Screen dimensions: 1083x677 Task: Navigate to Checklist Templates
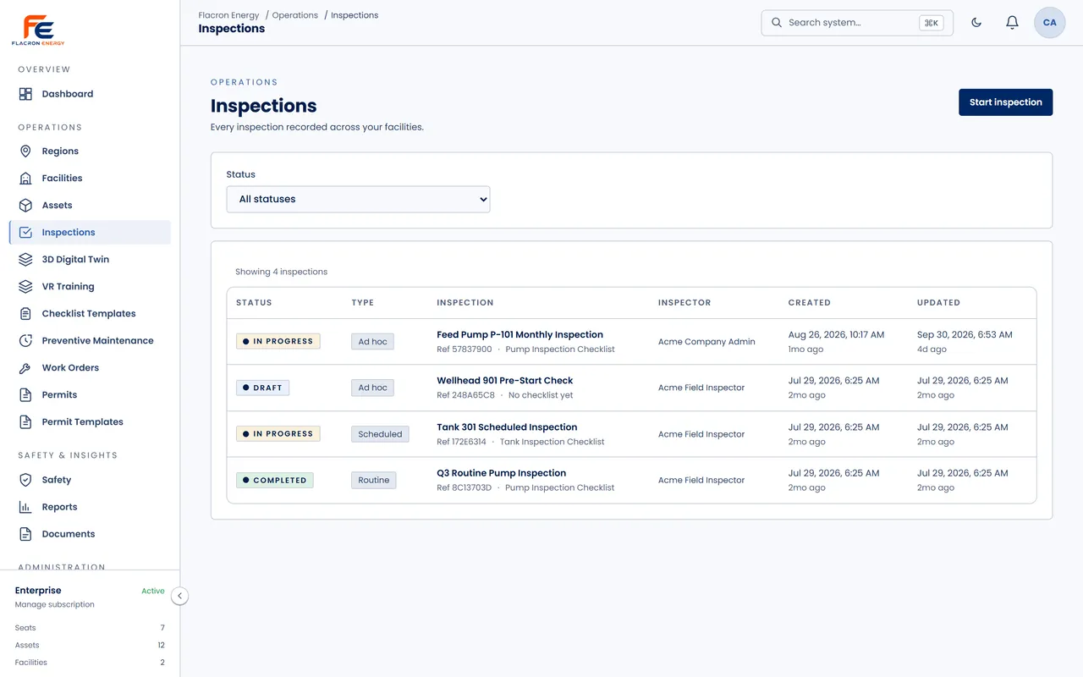(x=90, y=314)
